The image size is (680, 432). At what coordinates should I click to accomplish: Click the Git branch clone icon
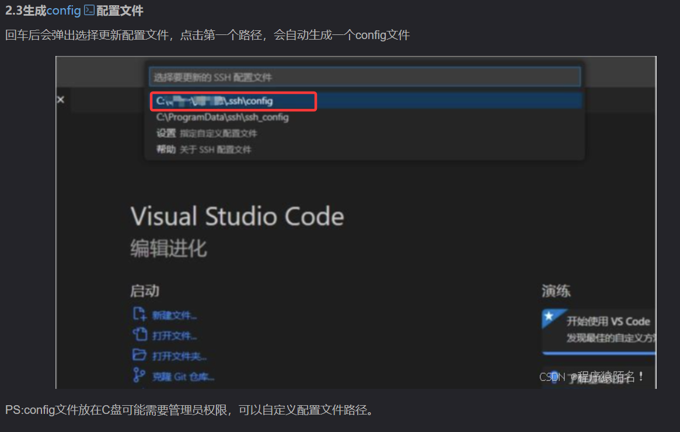[x=139, y=375]
